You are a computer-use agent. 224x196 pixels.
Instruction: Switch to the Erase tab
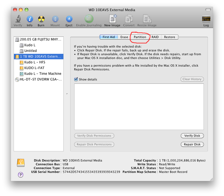[x=124, y=37]
